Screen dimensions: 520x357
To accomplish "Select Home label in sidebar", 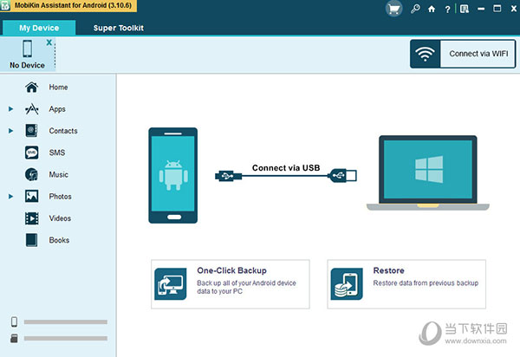I will click(58, 88).
